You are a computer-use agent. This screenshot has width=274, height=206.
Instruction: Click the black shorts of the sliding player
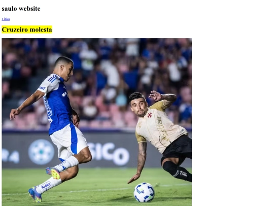[x=178, y=149]
